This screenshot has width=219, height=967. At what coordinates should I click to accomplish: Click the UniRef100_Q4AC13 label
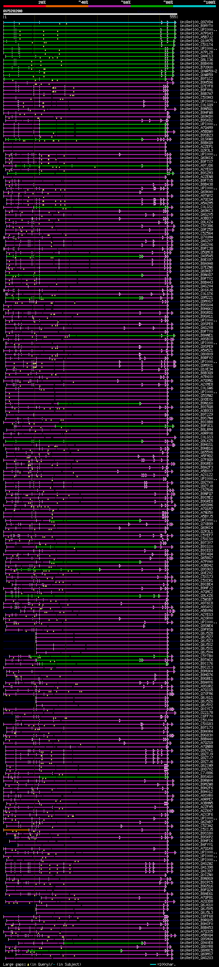pos(196,56)
